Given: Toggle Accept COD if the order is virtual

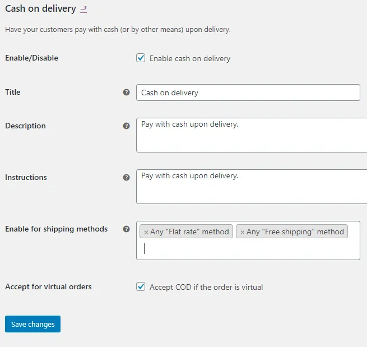Looking at the screenshot, I should pyautogui.click(x=141, y=287).
